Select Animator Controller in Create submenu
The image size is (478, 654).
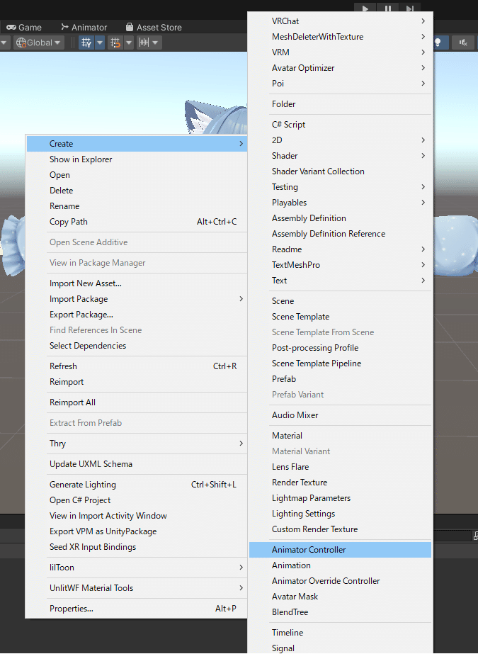pyautogui.click(x=340, y=550)
